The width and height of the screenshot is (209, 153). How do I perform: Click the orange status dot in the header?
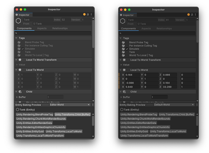84,14
